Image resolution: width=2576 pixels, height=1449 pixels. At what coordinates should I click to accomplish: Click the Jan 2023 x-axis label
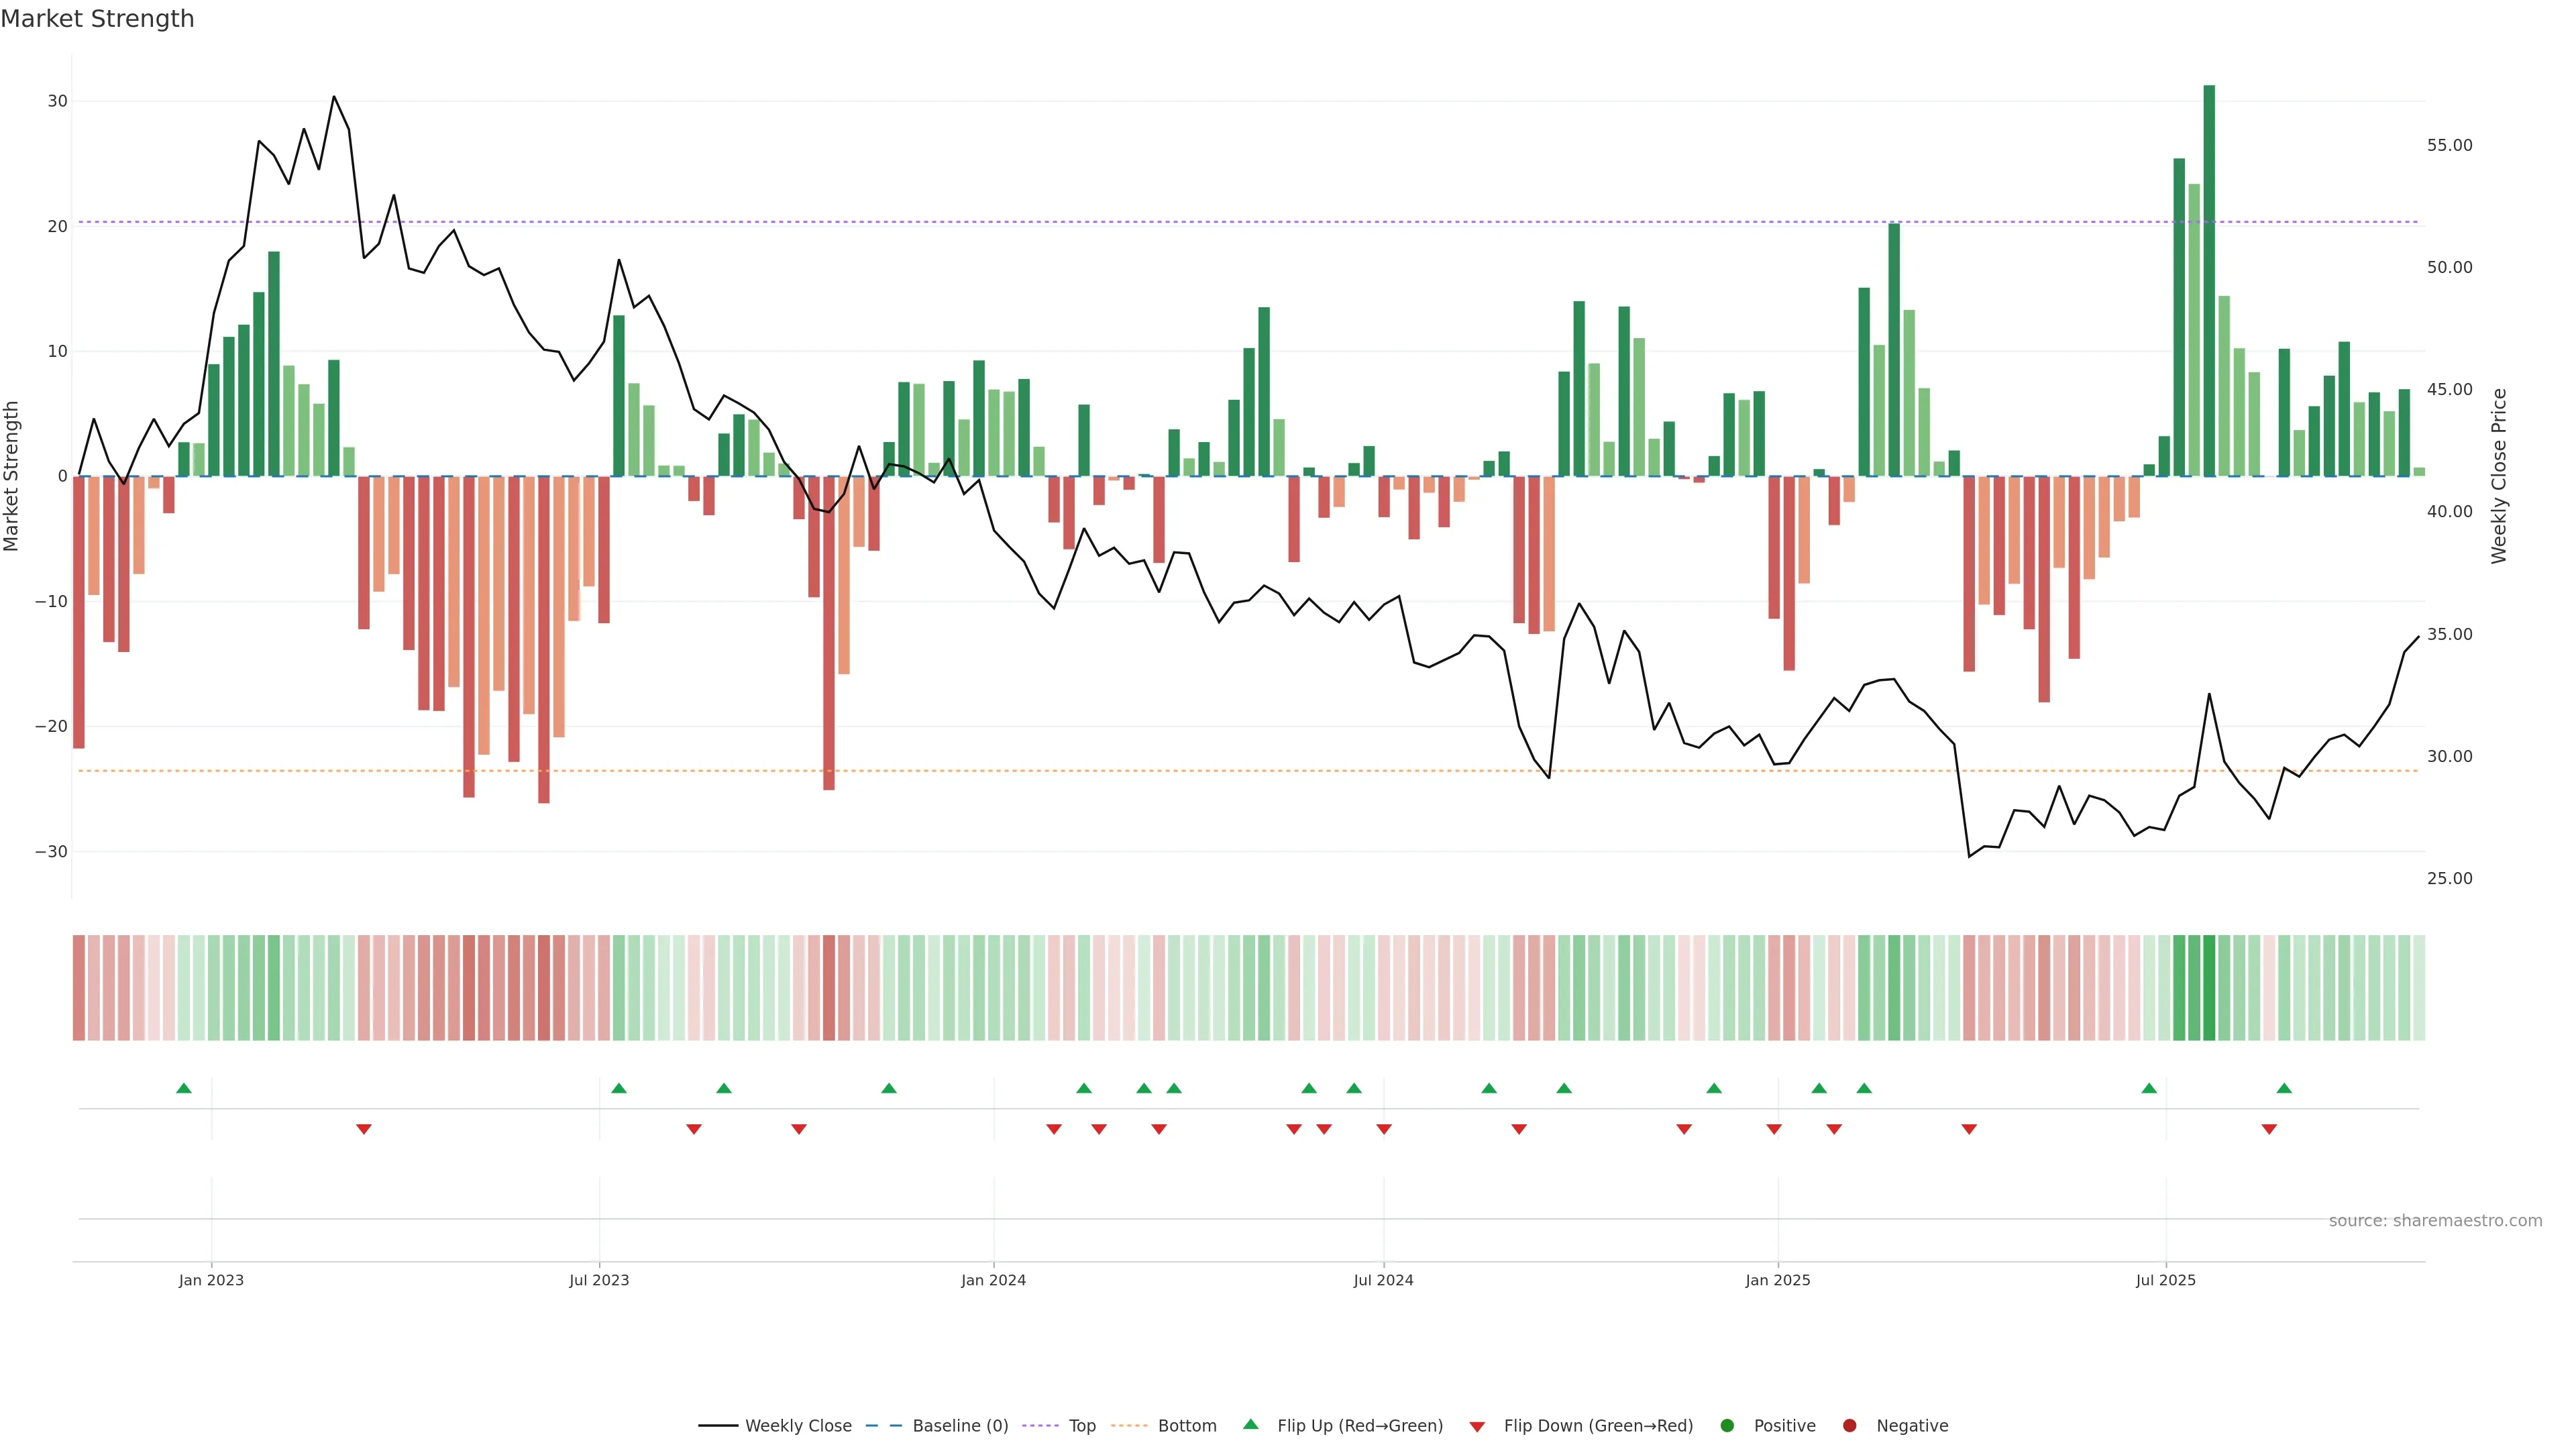[211, 1280]
